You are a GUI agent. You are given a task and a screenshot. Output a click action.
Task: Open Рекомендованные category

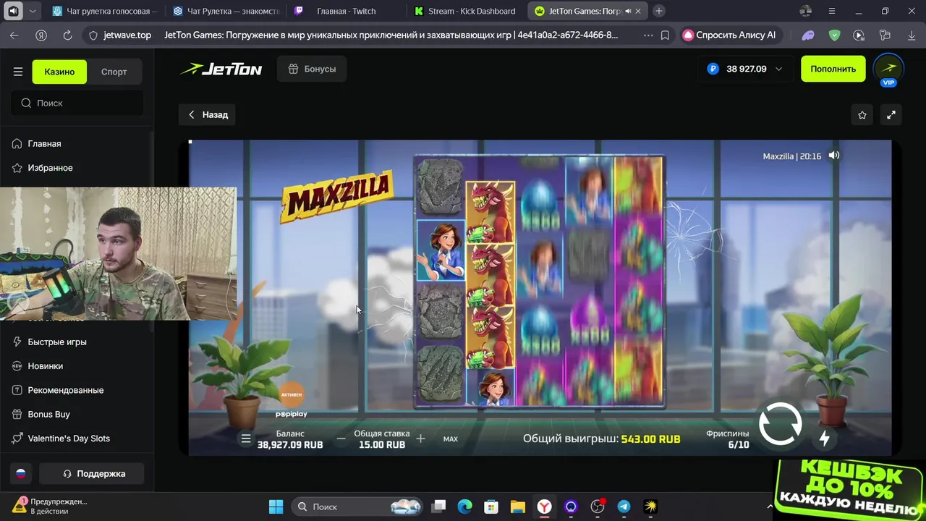[65, 390]
